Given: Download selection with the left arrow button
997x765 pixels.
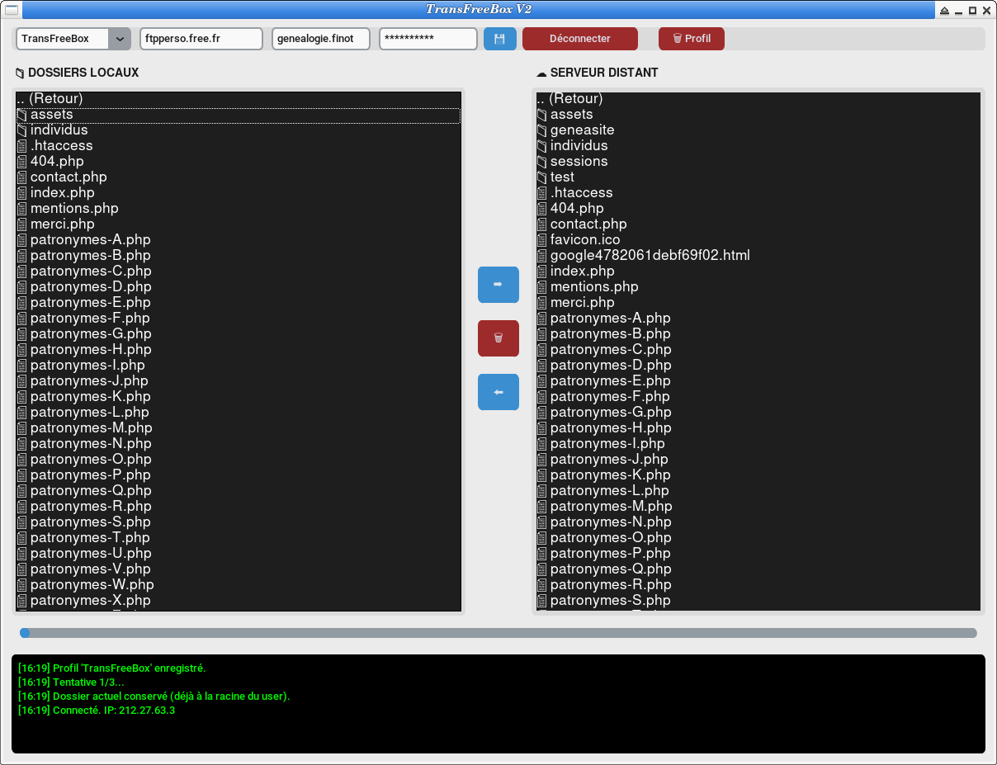Looking at the screenshot, I should (498, 392).
